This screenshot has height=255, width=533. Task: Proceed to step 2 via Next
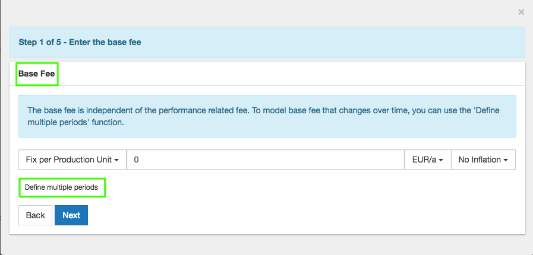pyautogui.click(x=71, y=215)
